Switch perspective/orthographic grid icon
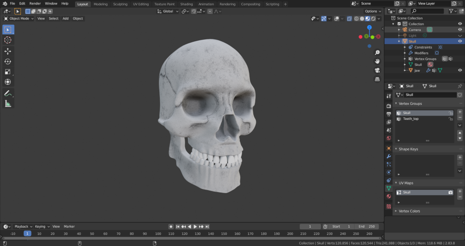465x246 pixels. (377, 79)
